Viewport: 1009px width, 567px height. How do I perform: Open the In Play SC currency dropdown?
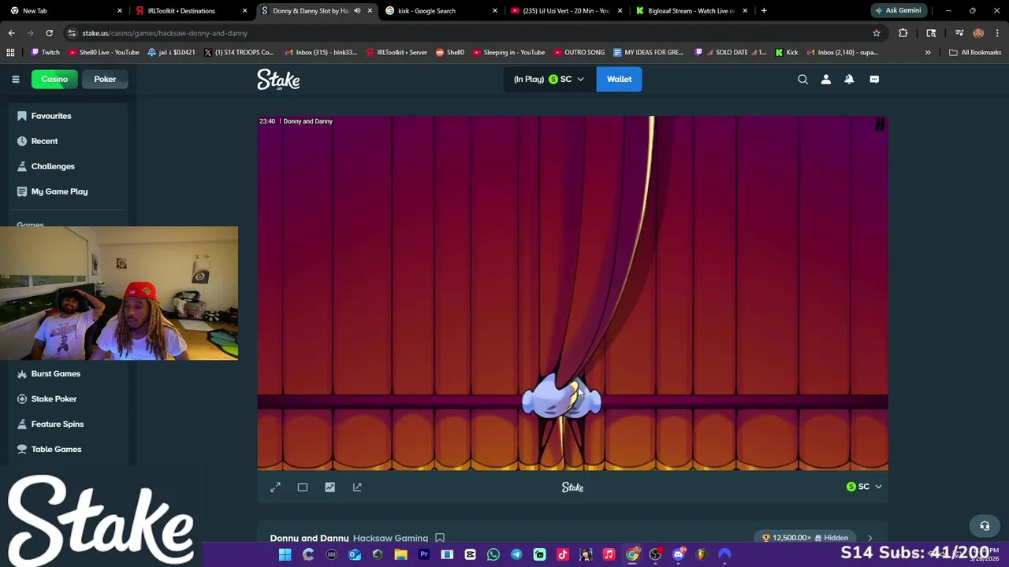pyautogui.click(x=549, y=79)
